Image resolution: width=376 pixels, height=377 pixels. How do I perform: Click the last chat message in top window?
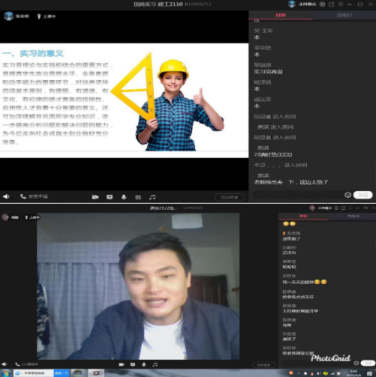tap(291, 182)
